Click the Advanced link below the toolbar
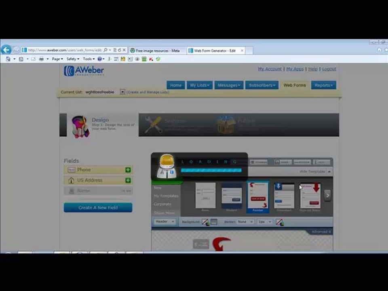The image size is (388, 291). click(321, 232)
